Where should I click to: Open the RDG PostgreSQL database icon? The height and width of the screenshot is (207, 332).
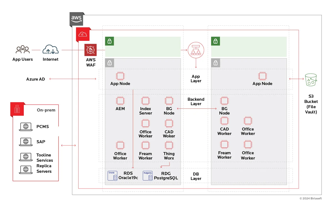click(x=148, y=176)
